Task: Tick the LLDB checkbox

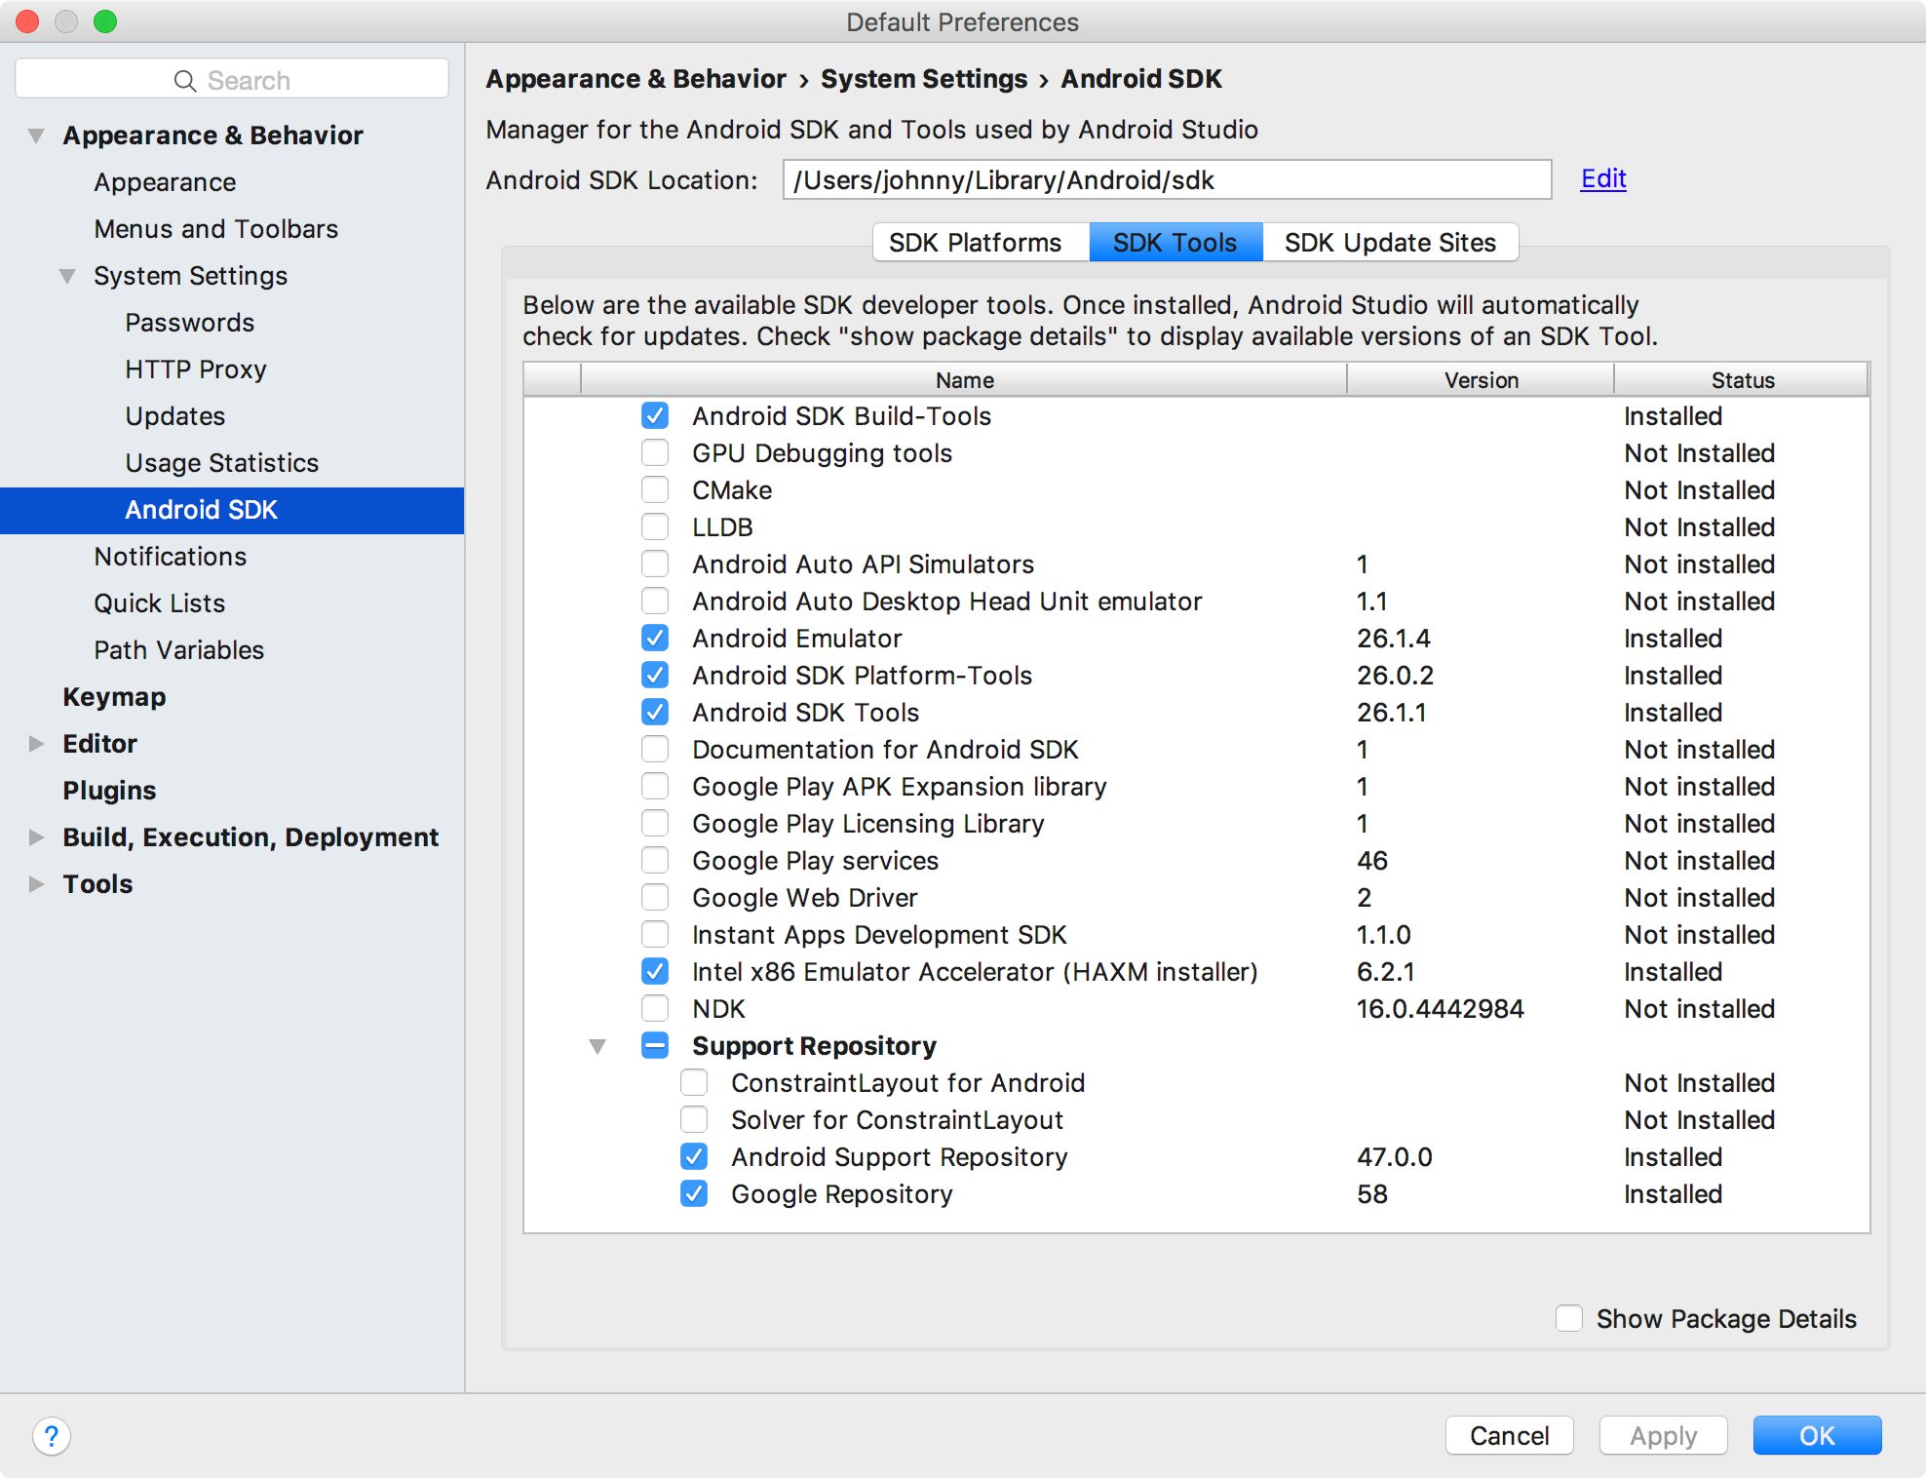Action: click(655, 527)
